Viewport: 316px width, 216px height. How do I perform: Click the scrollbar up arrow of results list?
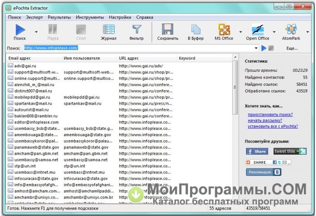tap(235, 57)
